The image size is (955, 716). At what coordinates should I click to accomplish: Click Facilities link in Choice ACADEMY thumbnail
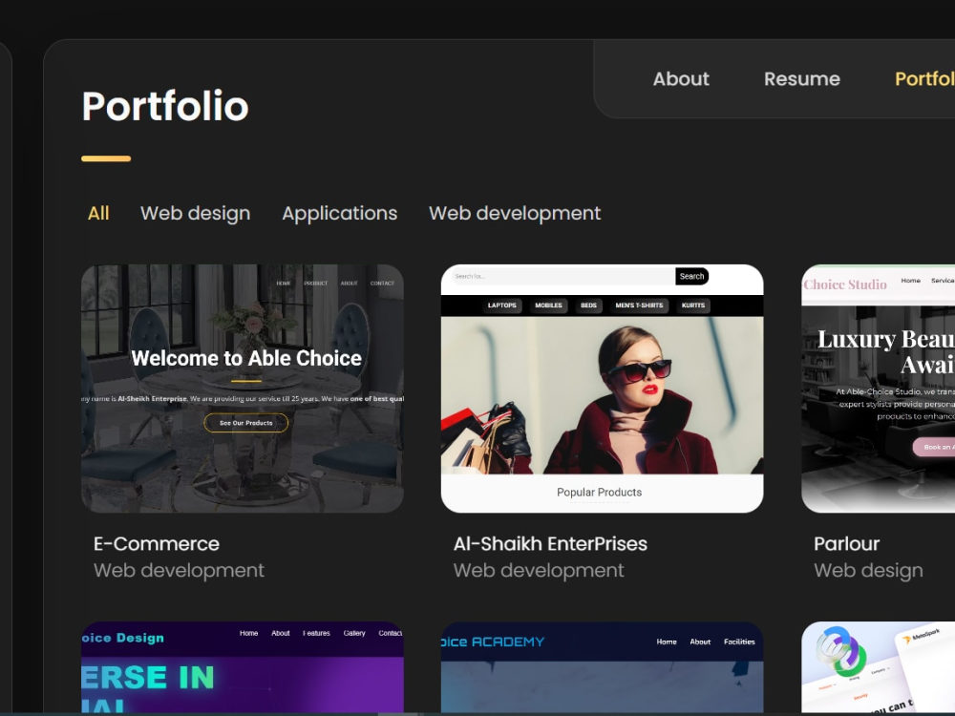pos(739,642)
